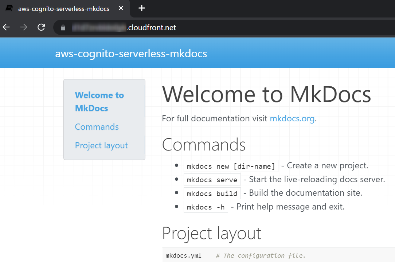The height and width of the screenshot is (262, 395).
Task: Click 'Start the live-reloading docs server.' text
Action: pyautogui.click(x=317, y=179)
